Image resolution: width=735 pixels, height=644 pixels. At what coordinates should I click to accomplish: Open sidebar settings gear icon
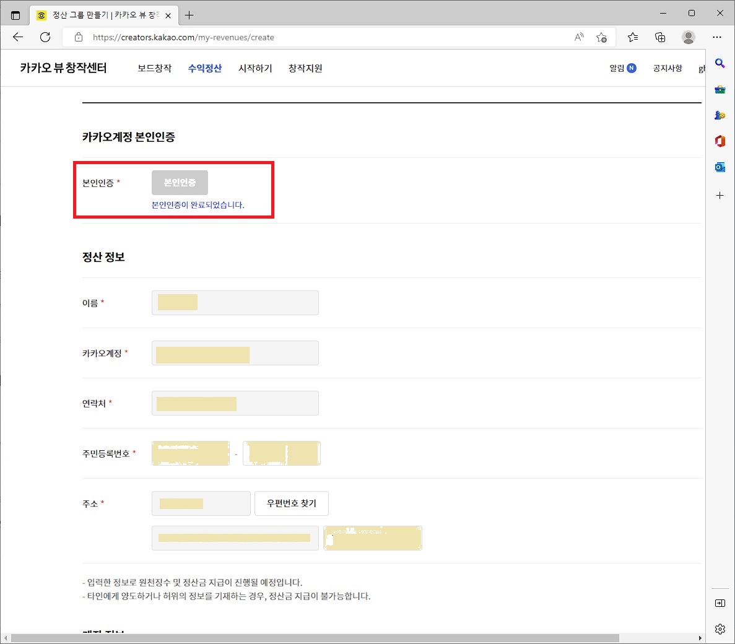(x=720, y=629)
